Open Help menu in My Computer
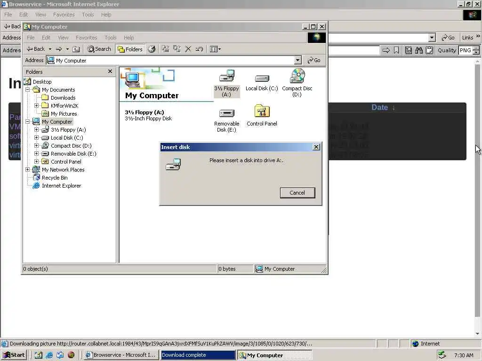This screenshot has width=482, height=361. point(129,38)
